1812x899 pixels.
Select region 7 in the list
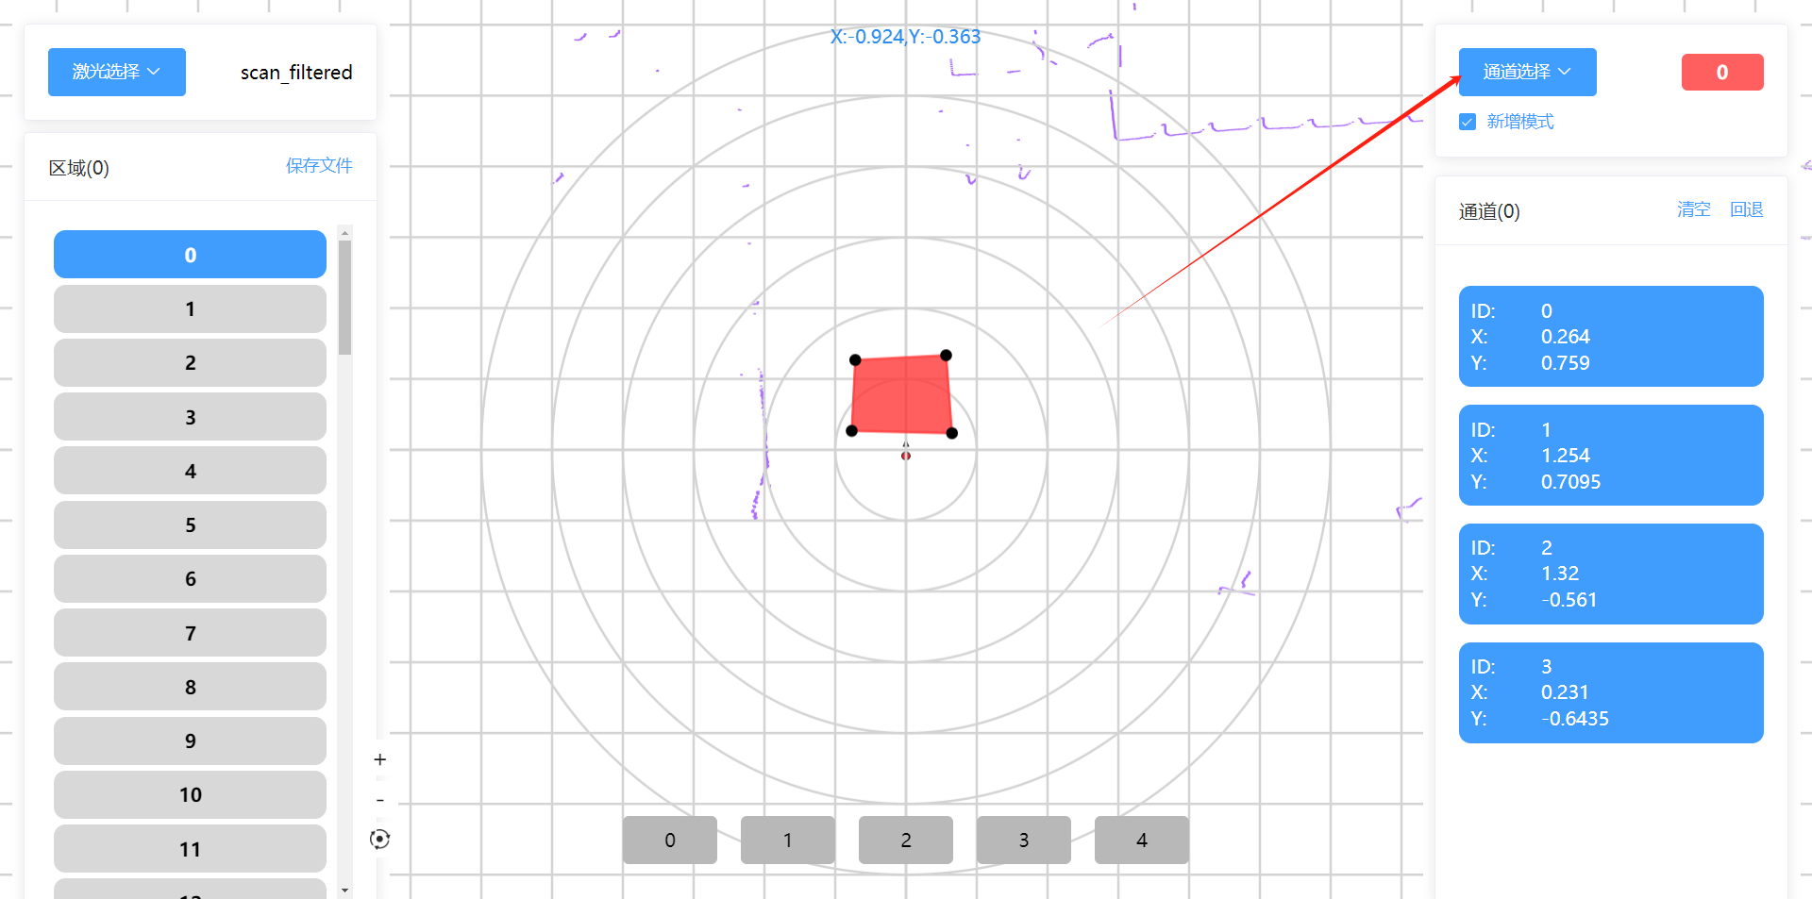(190, 633)
